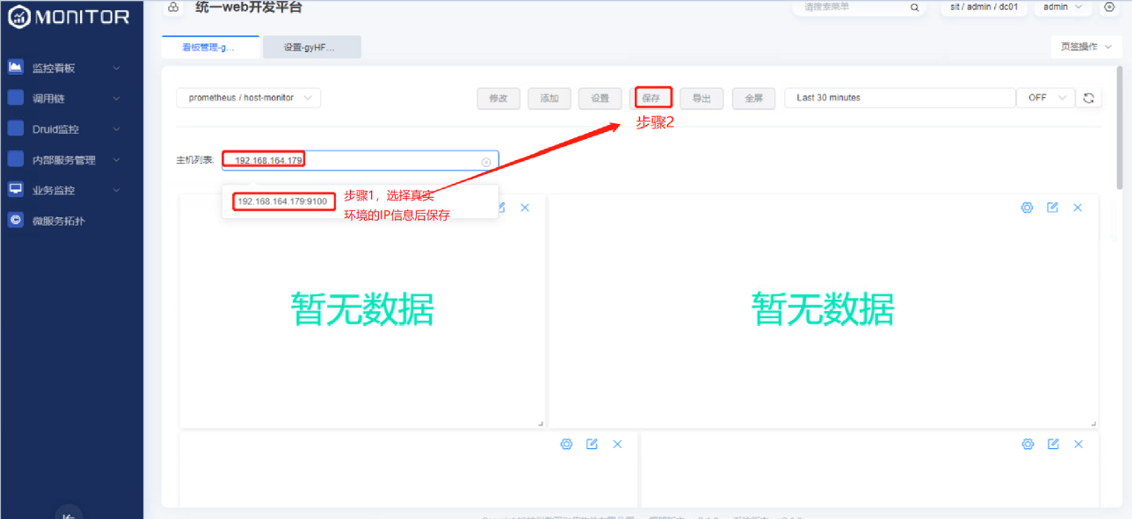Click the 修改 button

pyautogui.click(x=499, y=98)
